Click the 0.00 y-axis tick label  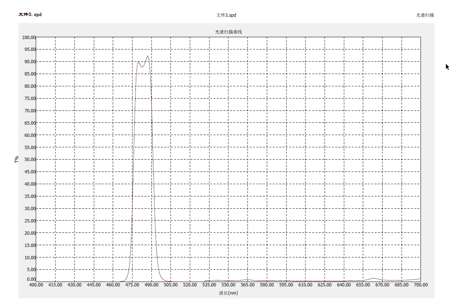(31, 279)
